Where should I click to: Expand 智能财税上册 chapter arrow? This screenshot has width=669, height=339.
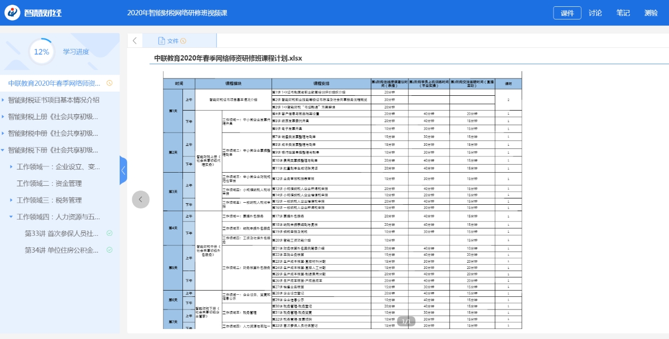[3, 117]
